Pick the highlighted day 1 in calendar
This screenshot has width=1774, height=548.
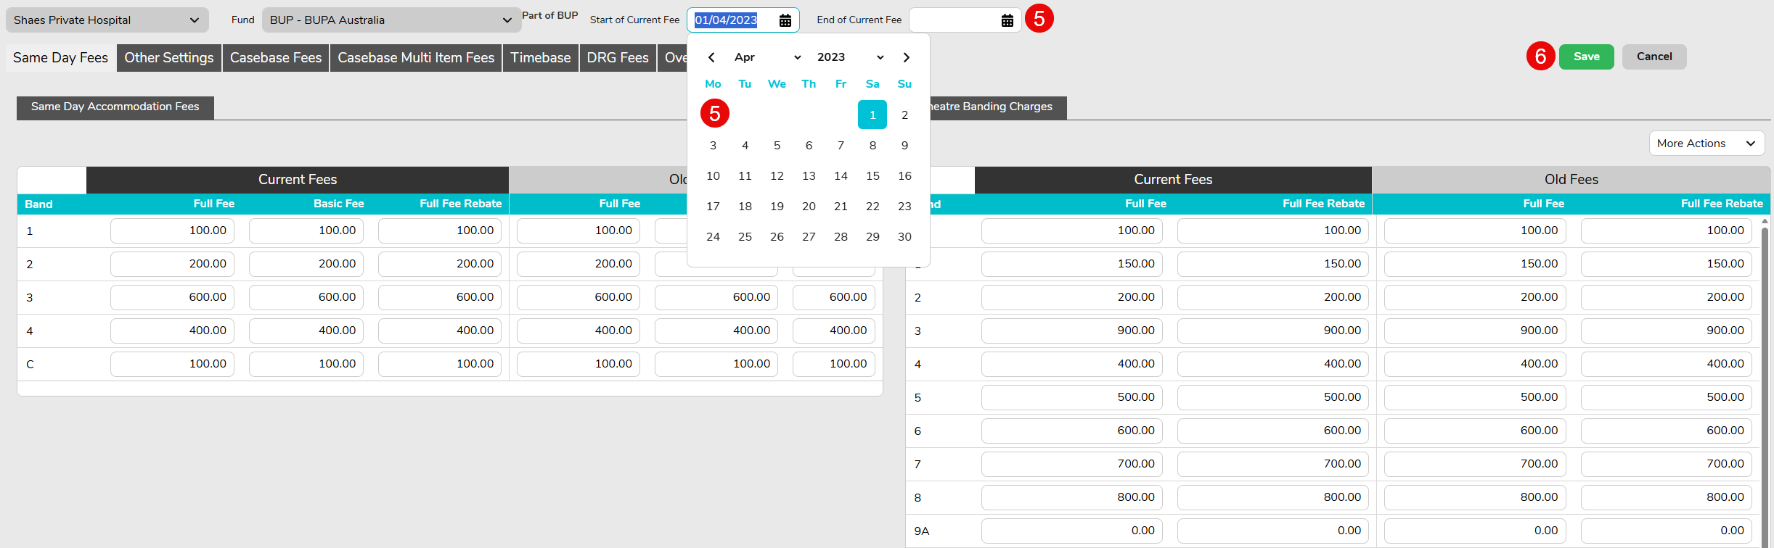[x=872, y=115]
